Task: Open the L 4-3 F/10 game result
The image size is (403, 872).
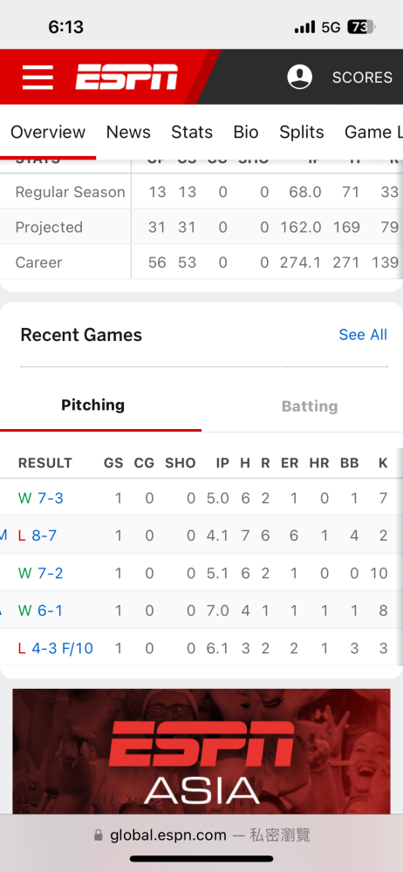Action: click(56, 648)
